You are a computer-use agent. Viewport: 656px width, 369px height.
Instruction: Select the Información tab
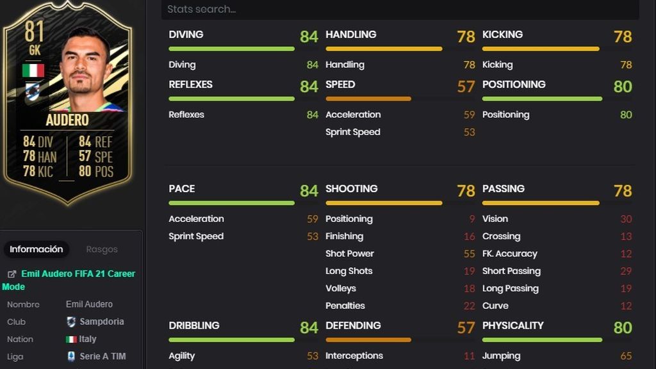pos(37,249)
